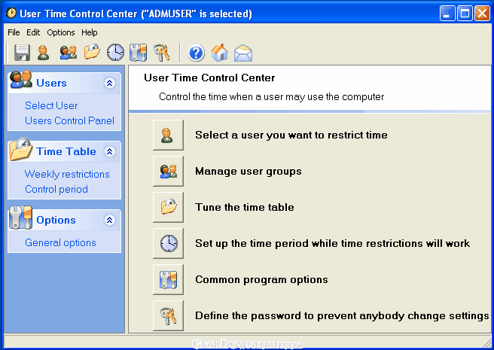The height and width of the screenshot is (350, 494).
Task: Click the clock period toolbar icon
Action: point(115,52)
